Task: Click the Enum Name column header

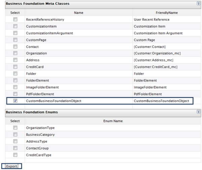Action: (x=112, y=121)
